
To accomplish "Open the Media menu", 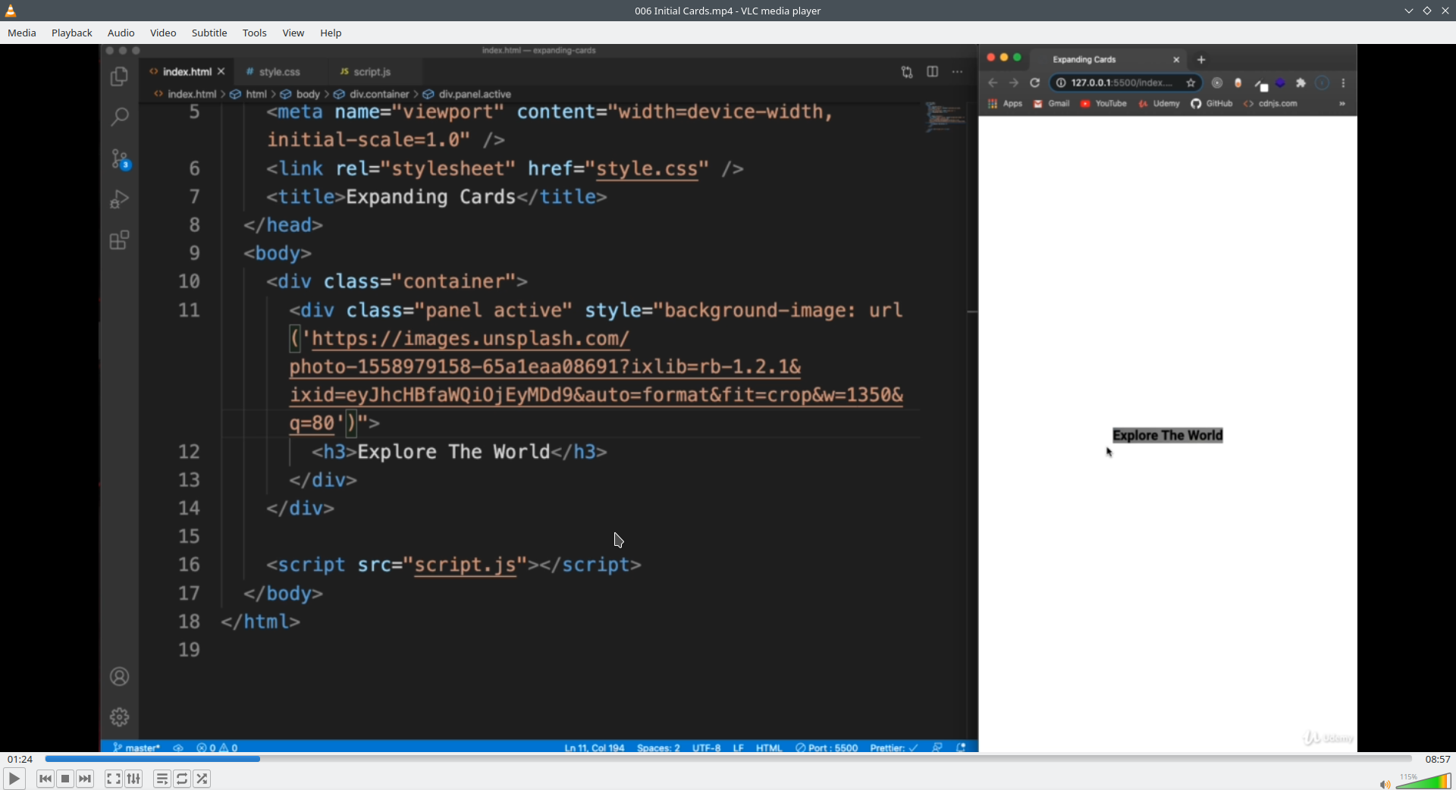I will coord(22,33).
